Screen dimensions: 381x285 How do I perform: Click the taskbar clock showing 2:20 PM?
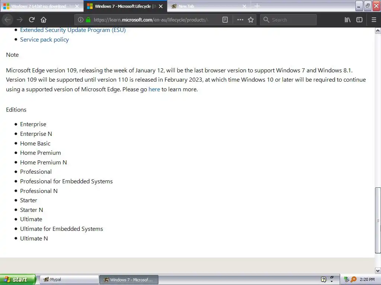tap(367, 279)
